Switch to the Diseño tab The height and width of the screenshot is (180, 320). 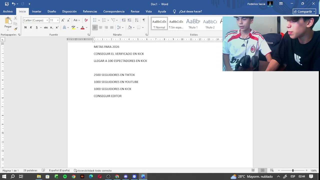52,11
